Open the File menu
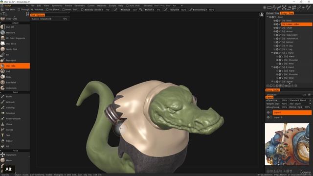 [33, 6]
